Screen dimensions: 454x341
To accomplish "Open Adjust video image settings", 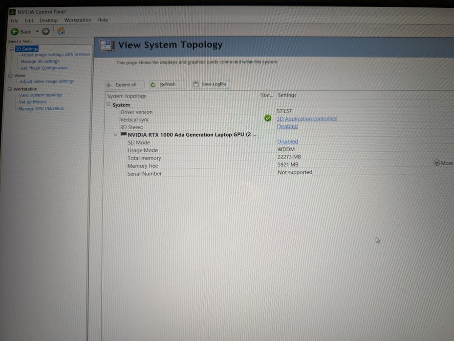I will [x=47, y=81].
